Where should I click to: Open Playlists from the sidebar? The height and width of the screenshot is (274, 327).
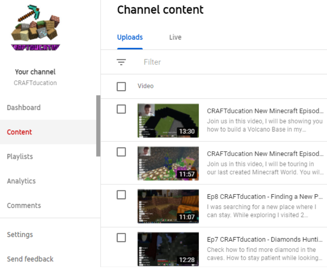tap(20, 156)
